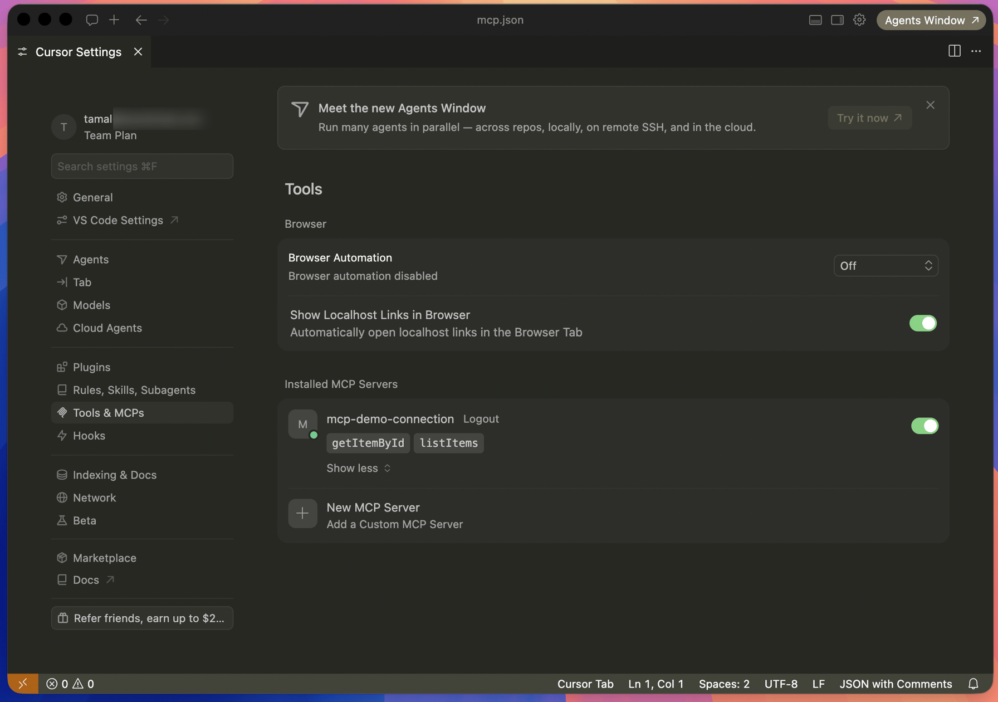Open General settings section
The image size is (998, 702).
click(142, 197)
